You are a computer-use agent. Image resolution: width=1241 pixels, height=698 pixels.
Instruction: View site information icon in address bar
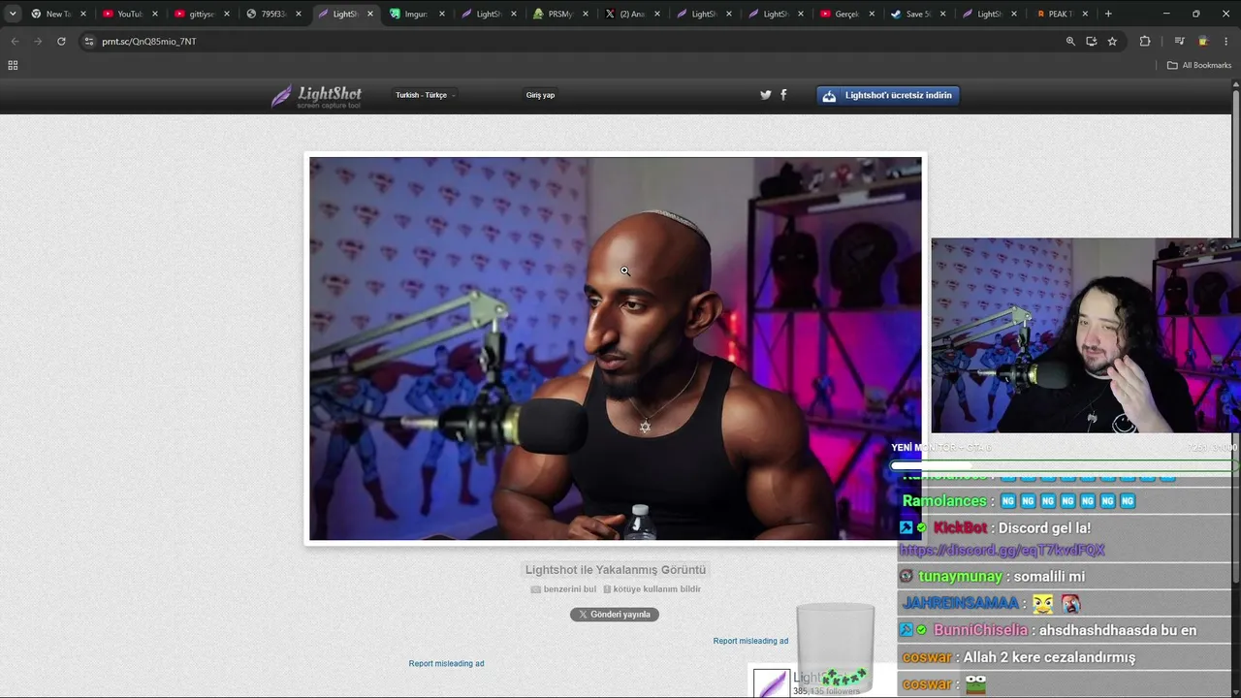(x=89, y=42)
